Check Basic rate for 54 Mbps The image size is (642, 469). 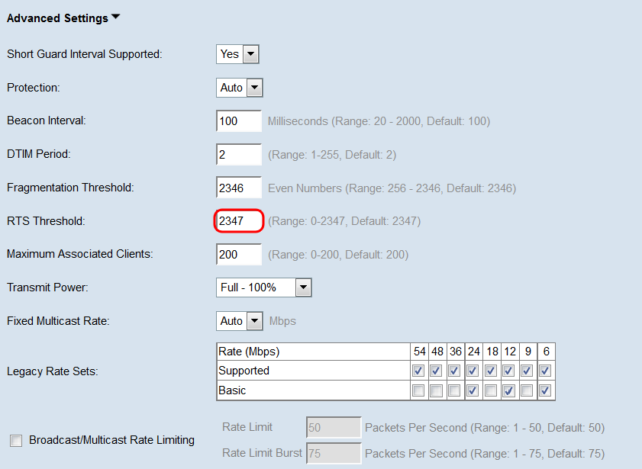click(418, 391)
